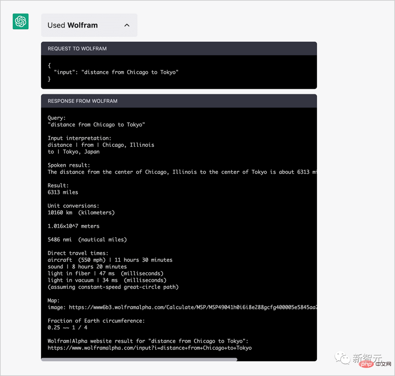The width and height of the screenshot is (395, 376).
Task: Click the "Spoken result:" heading
Action: pos(69,165)
